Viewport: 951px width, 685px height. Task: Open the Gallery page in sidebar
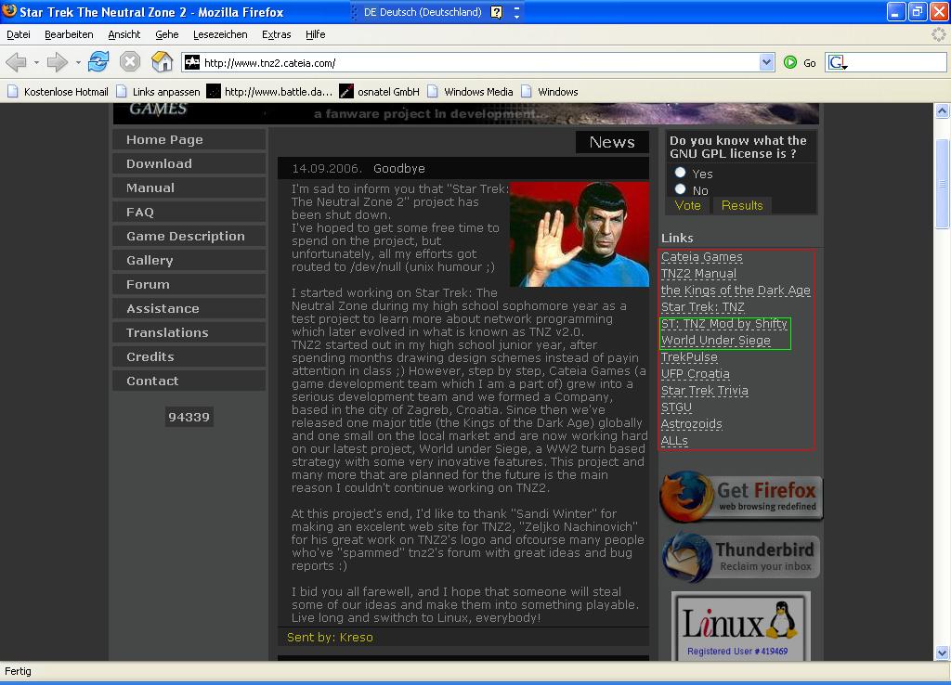click(x=150, y=261)
